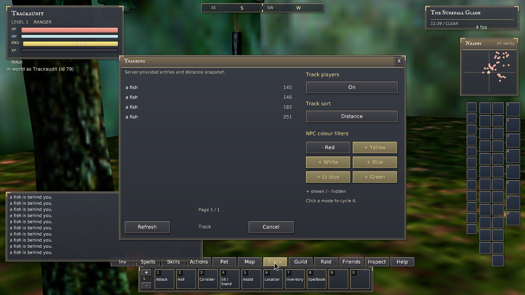Cycle the Track sort Distance mode
The width and height of the screenshot is (525, 295).
(x=352, y=116)
